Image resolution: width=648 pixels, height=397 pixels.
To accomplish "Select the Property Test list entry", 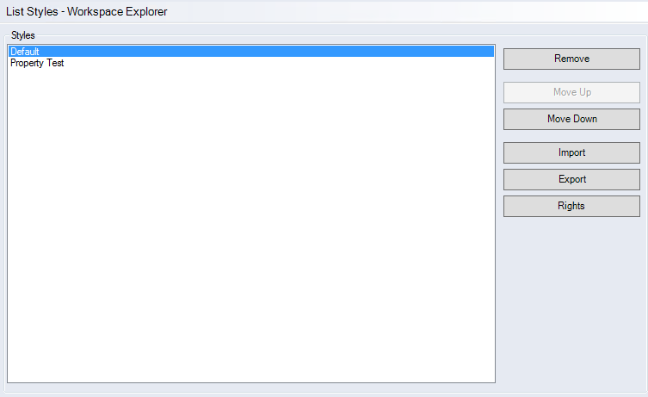I will tap(37, 63).
